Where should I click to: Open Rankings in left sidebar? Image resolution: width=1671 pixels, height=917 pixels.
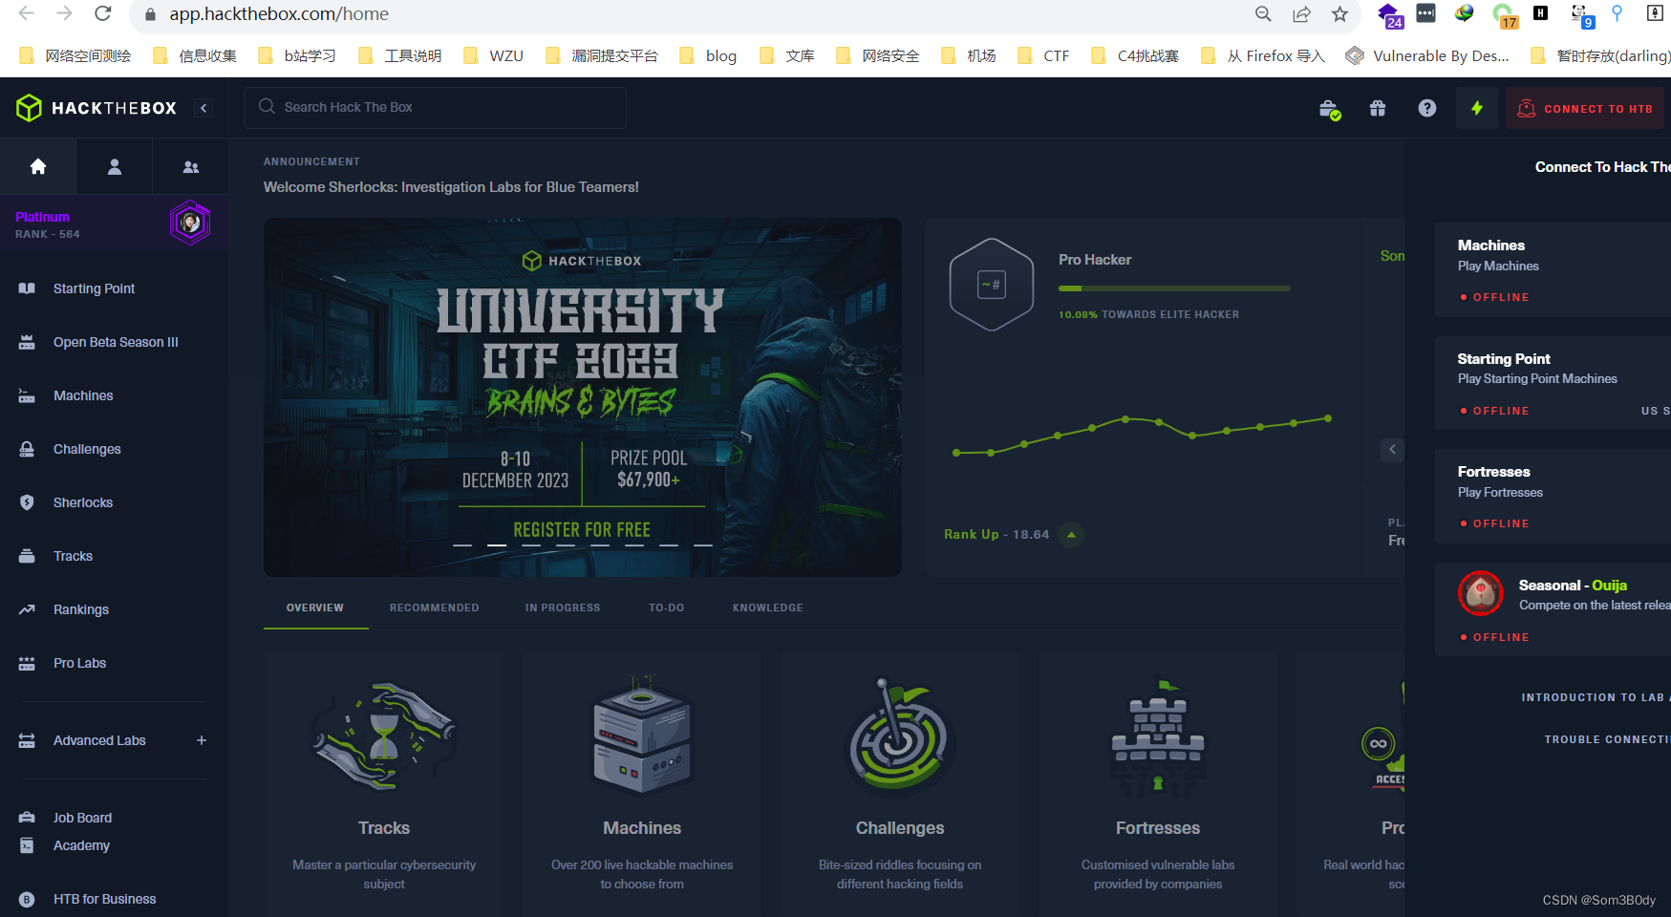(81, 609)
